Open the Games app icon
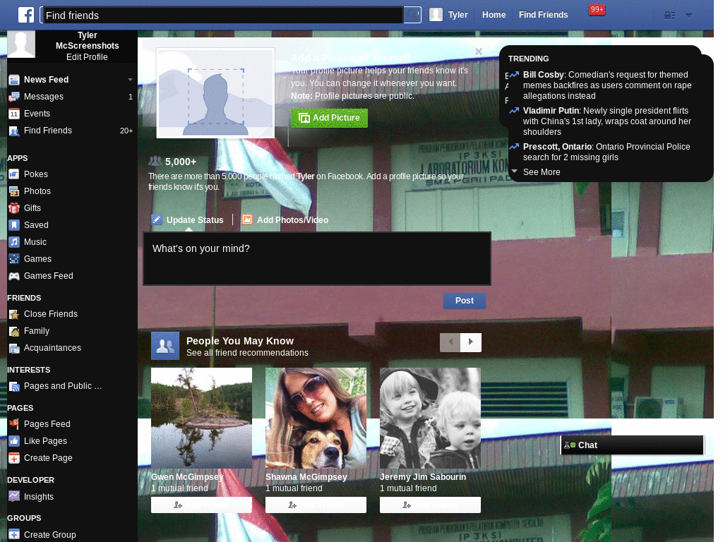The image size is (723, 542). coord(14,259)
